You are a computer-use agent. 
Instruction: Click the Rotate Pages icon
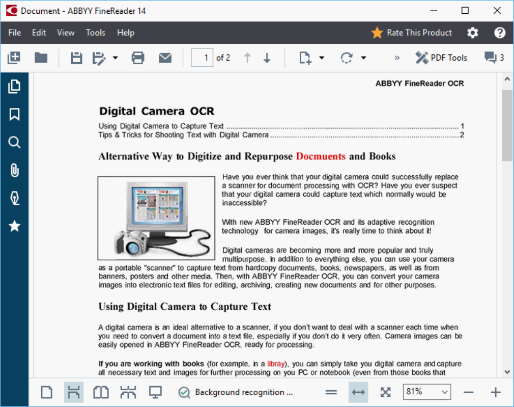click(347, 58)
